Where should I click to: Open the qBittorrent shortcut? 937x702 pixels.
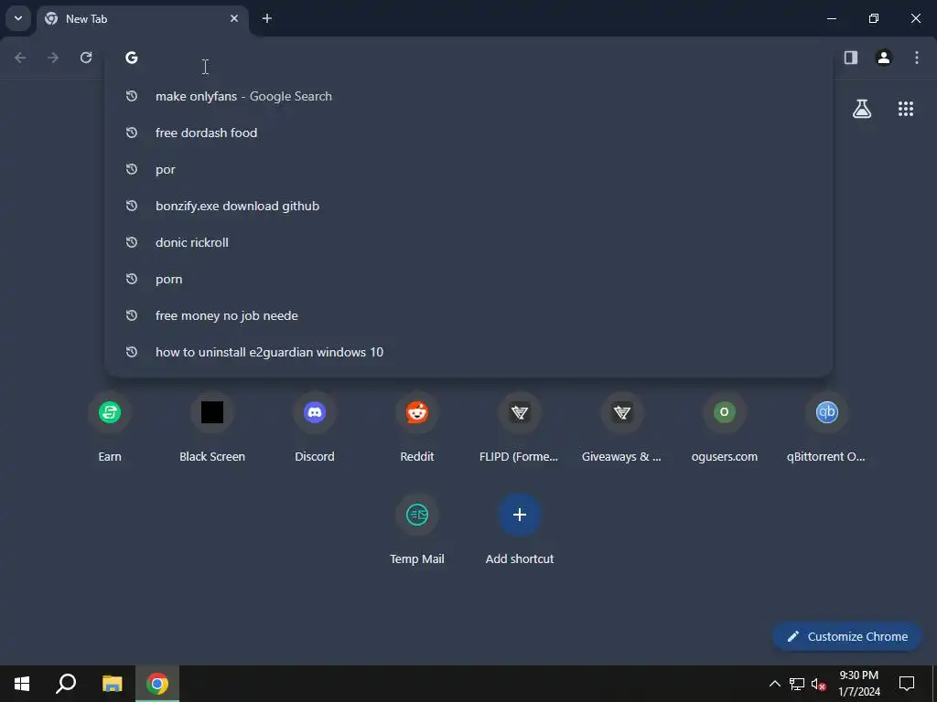point(826,428)
